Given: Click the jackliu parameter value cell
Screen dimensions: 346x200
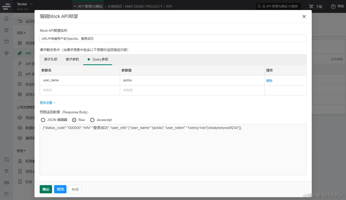Looking at the screenshot, I should pyautogui.click(x=192, y=80).
